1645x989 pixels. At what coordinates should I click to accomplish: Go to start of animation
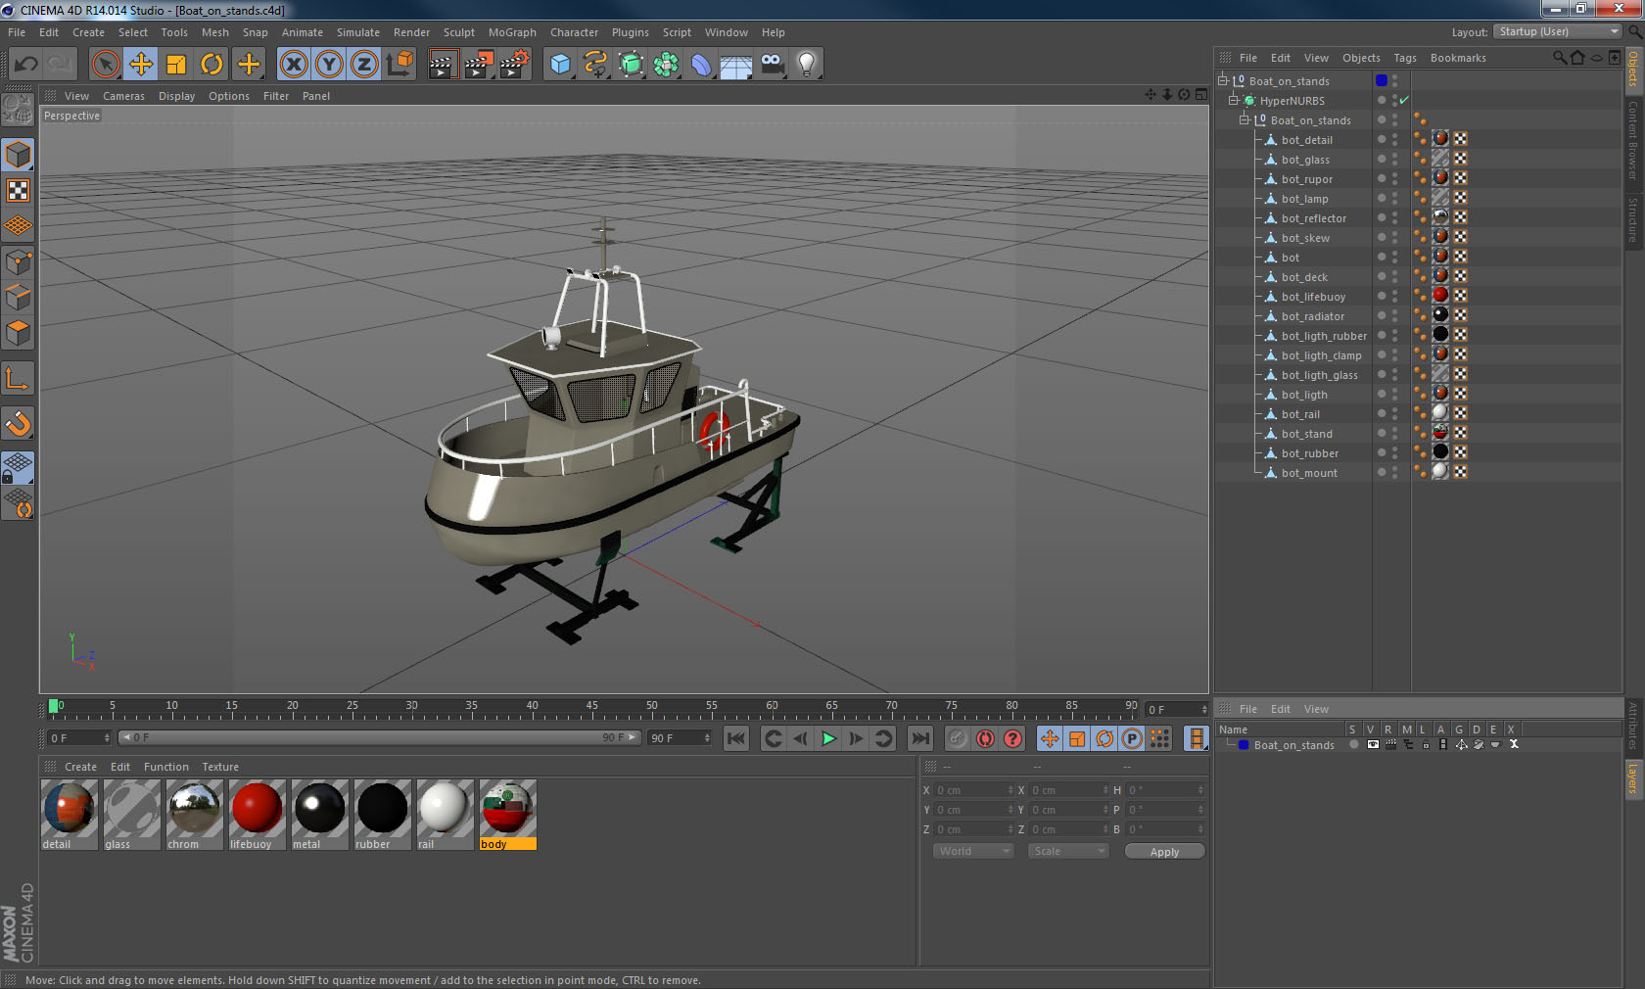pyautogui.click(x=736, y=738)
